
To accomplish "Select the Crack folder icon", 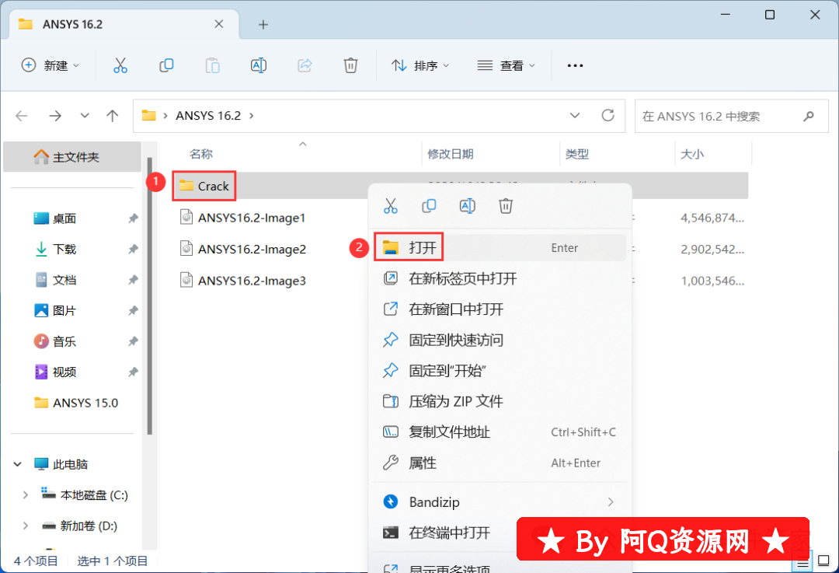I will tap(186, 186).
